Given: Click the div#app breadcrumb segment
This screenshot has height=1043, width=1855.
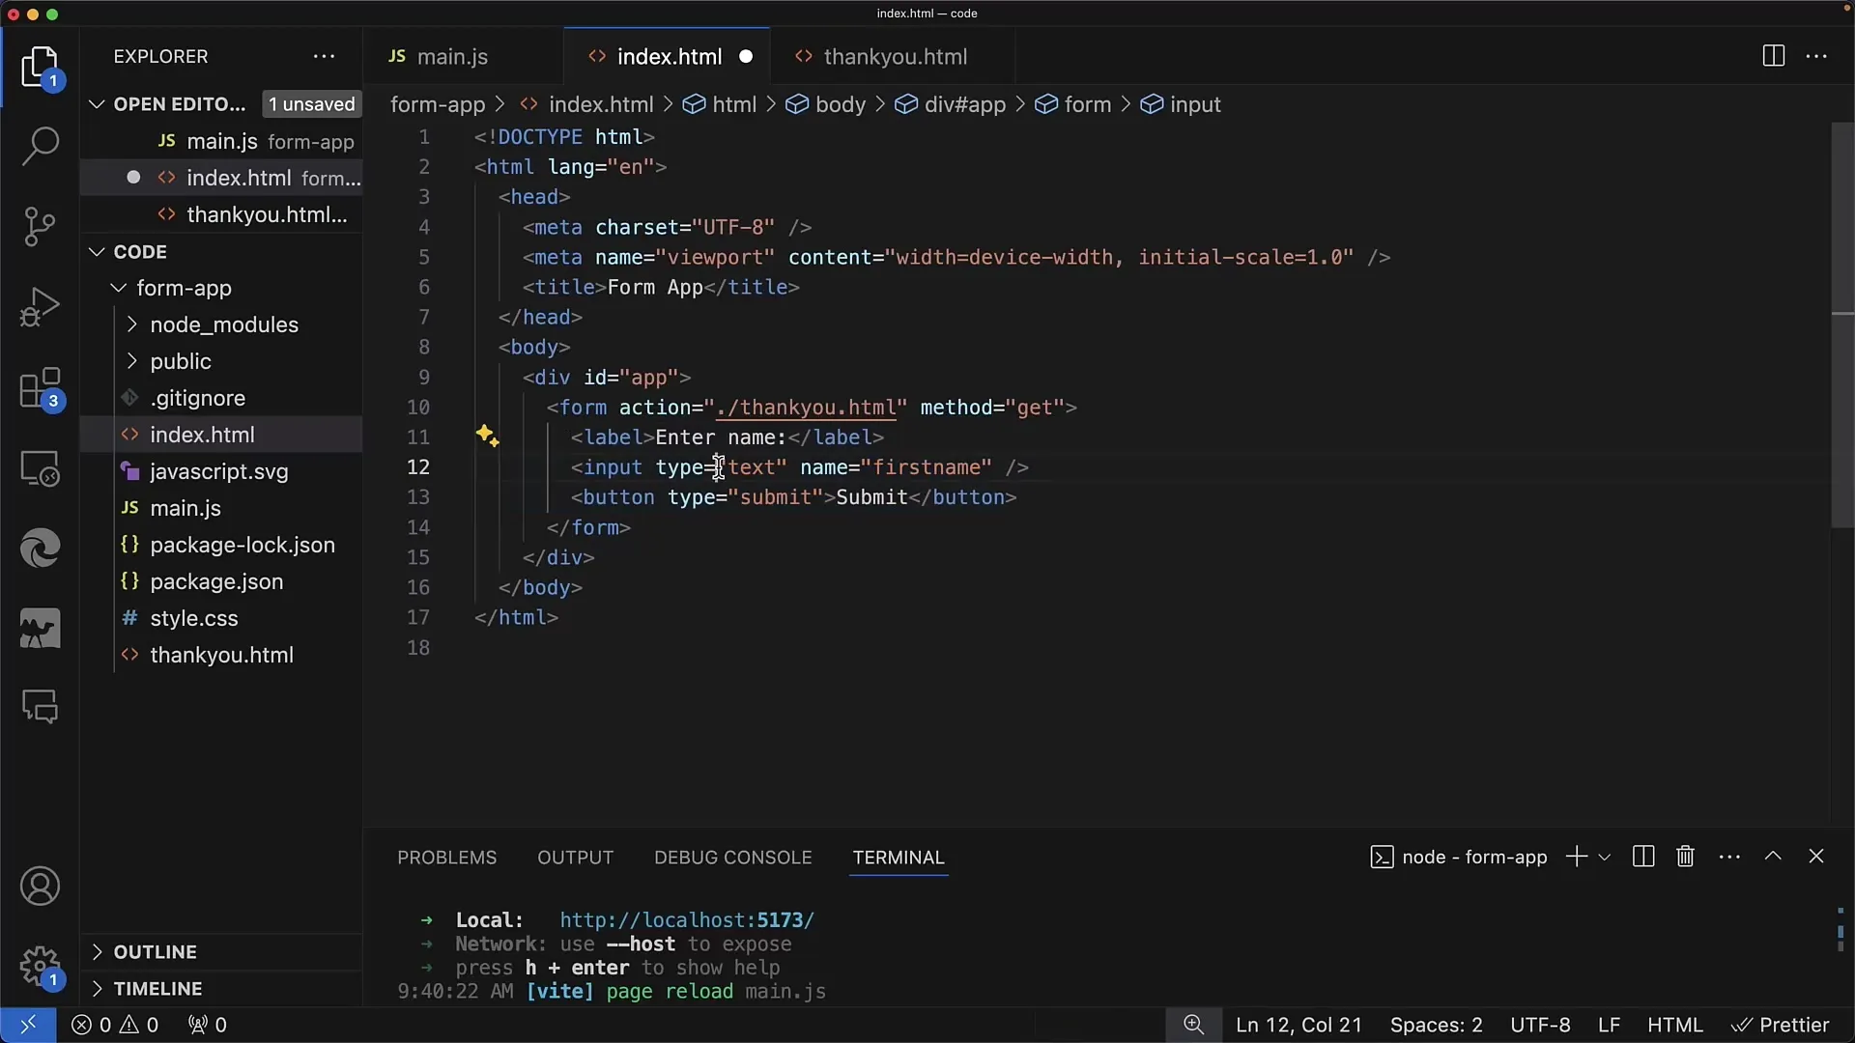Looking at the screenshot, I should (x=951, y=104).
